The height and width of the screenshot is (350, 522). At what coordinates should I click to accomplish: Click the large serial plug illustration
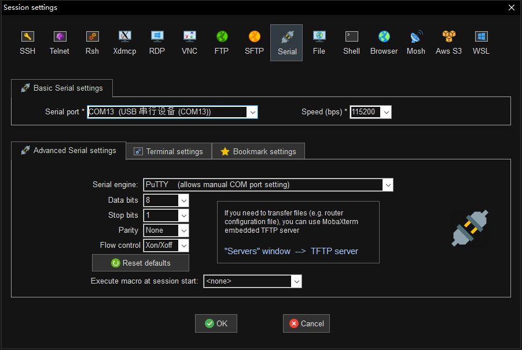point(470,228)
